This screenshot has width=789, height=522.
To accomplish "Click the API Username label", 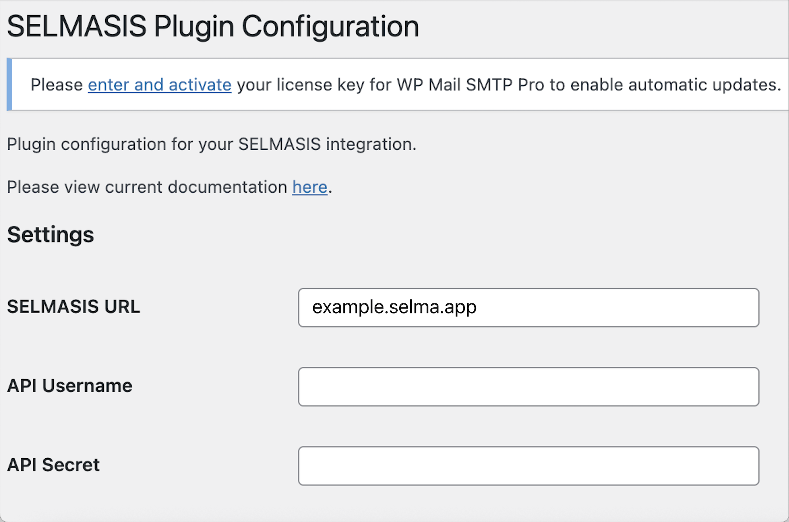I will pos(70,386).
